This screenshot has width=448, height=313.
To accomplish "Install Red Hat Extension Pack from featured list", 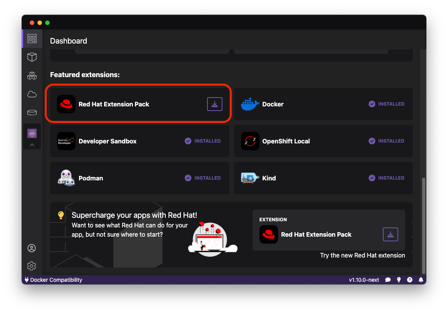I will tap(215, 104).
